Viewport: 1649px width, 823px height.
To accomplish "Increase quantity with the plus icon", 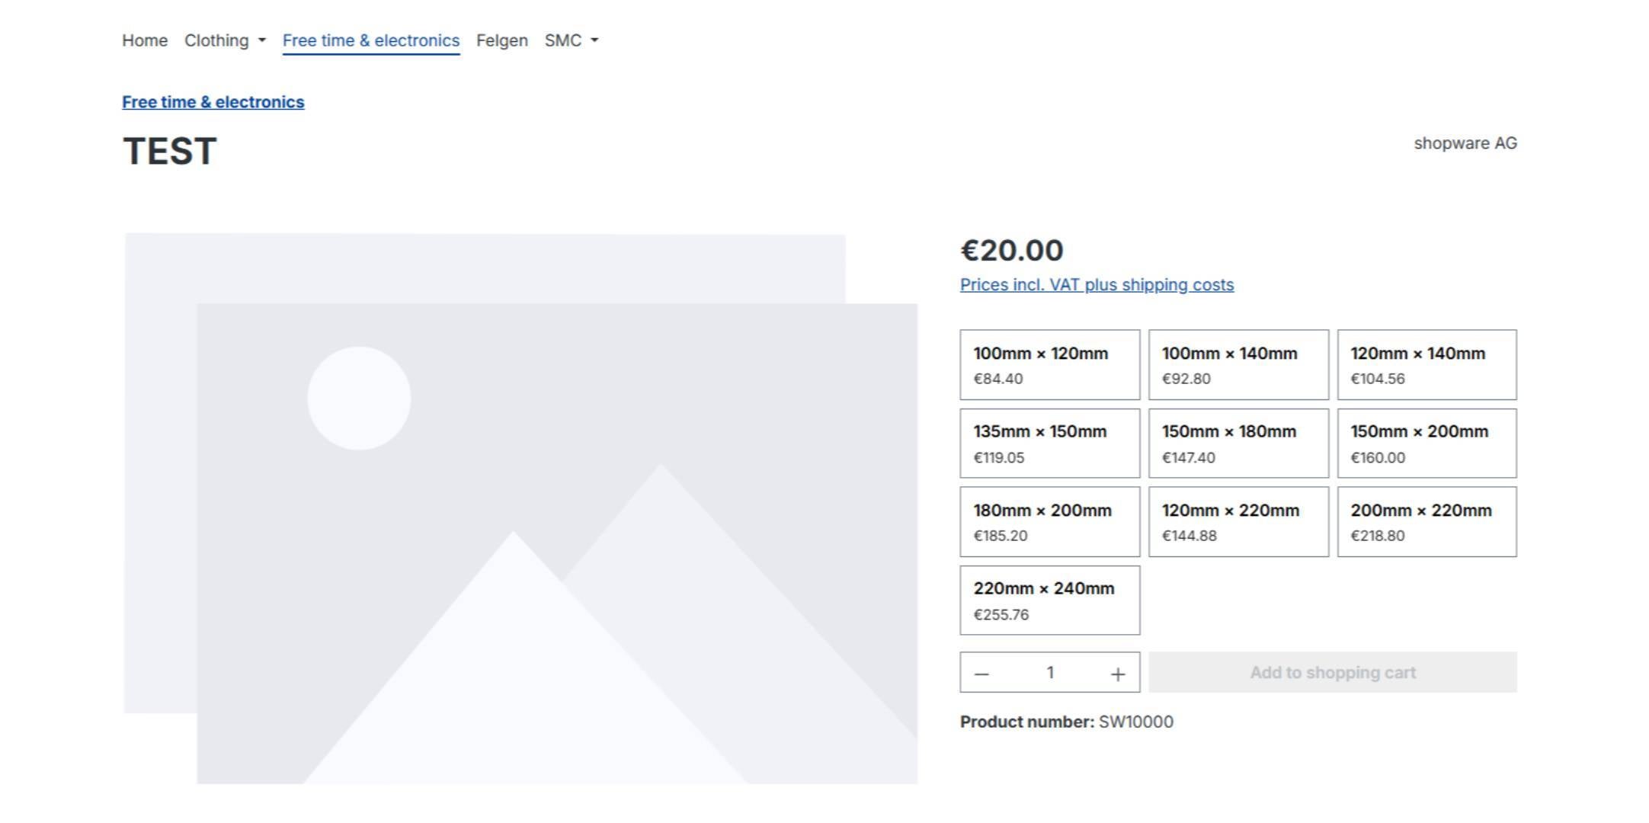I will coord(1118,673).
